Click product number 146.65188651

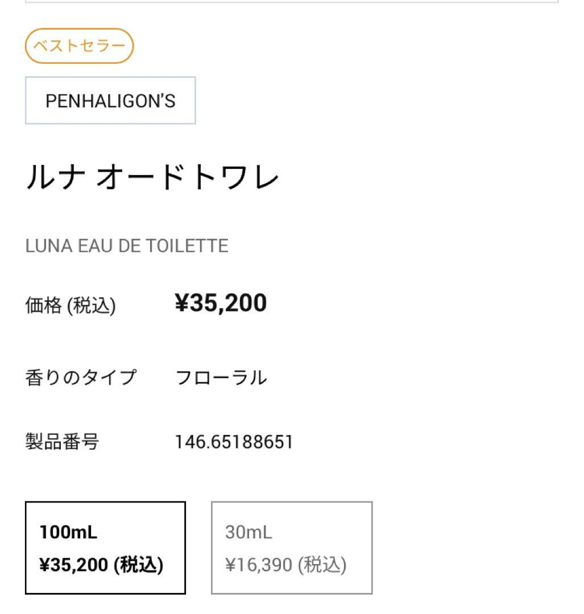(x=234, y=442)
